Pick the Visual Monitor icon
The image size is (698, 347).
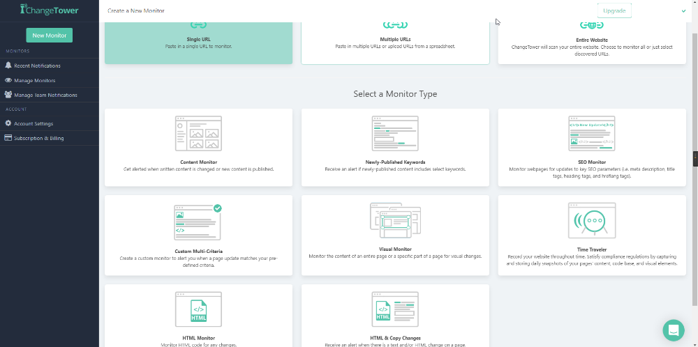click(x=395, y=220)
